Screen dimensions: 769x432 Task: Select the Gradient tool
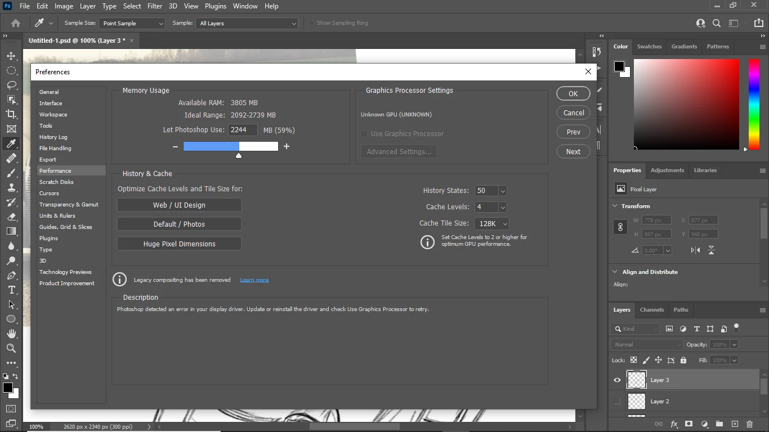11,231
